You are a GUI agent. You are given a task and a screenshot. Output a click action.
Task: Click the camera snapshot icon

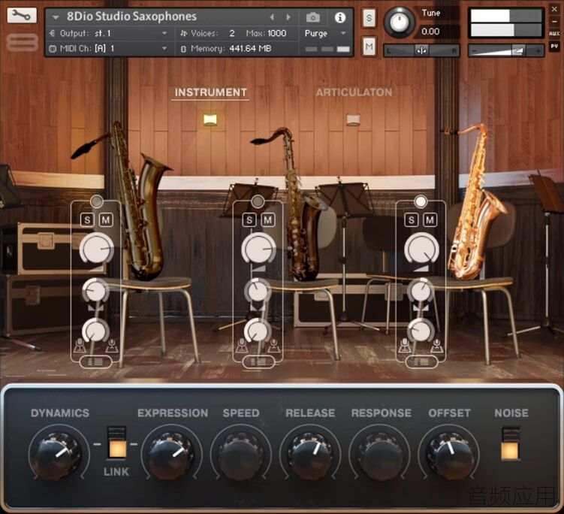point(313,17)
